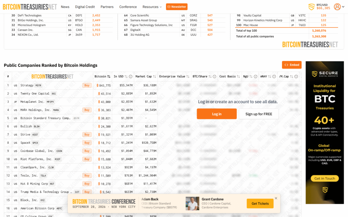Open the Digital Credit page
The image size is (348, 217).
click(85, 7)
